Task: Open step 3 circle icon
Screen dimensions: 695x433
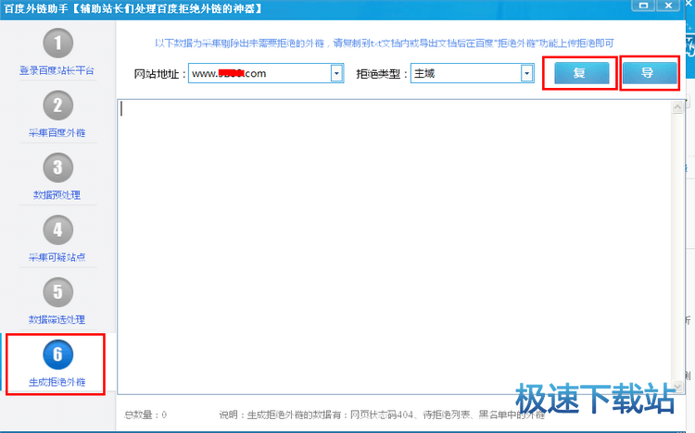Action: click(57, 167)
